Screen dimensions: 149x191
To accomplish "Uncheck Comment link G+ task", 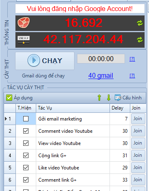I will coord(26,180).
